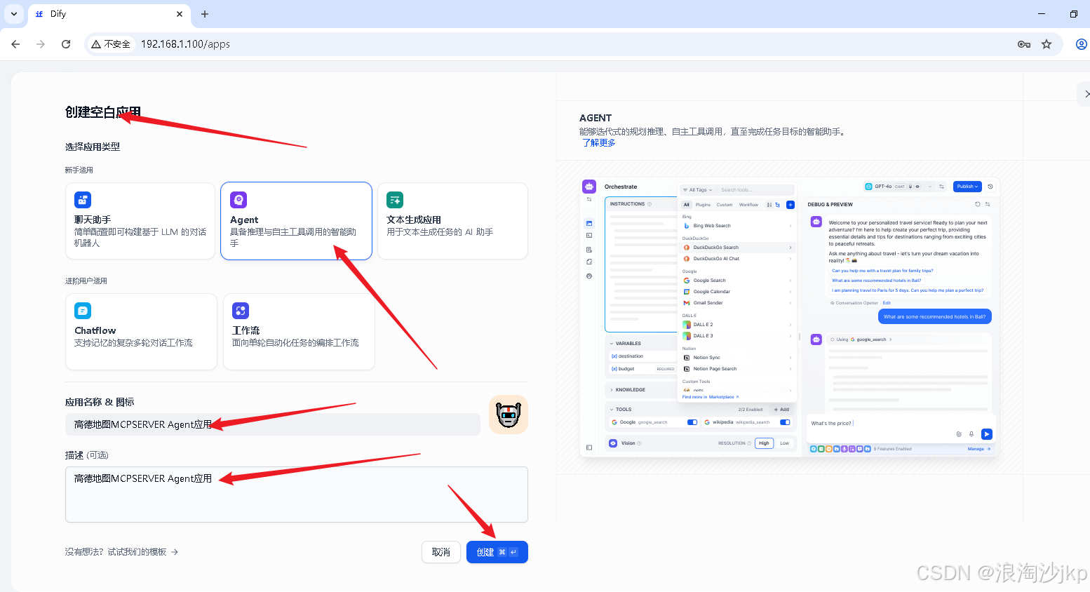This screenshot has width=1090, height=592.
Task: Choose the 文本生成应用 app type card
Action: point(452,221)
